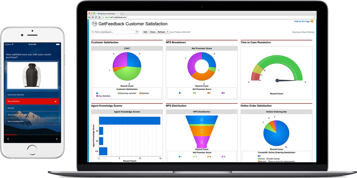Click the orange help question mark icon
The image size is (357, 178).
tap(312, 21)
